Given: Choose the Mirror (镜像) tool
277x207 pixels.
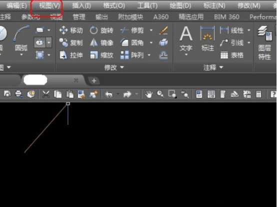Looking at the screenshot, I should click(101, 42).
